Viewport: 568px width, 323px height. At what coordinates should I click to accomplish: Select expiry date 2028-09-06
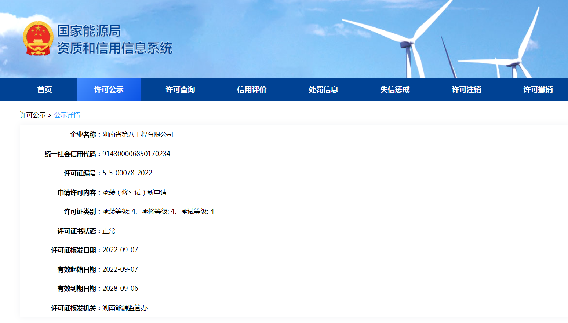[120, 289]
